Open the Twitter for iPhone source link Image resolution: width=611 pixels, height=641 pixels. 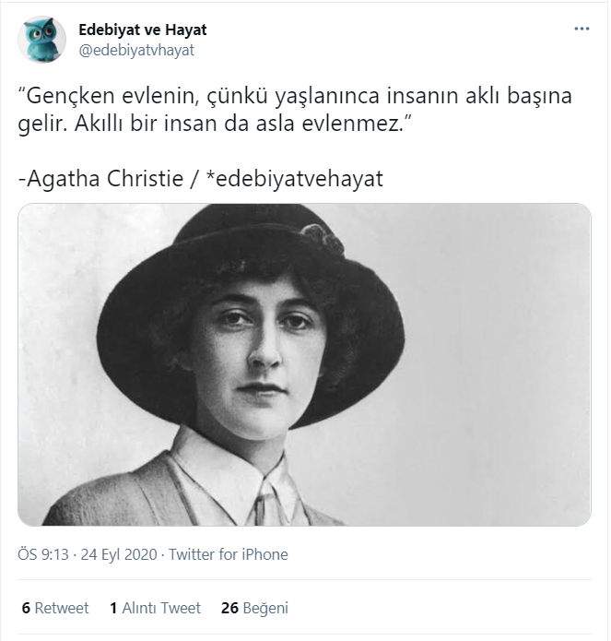pyautogui.click(x=229, y=554)
